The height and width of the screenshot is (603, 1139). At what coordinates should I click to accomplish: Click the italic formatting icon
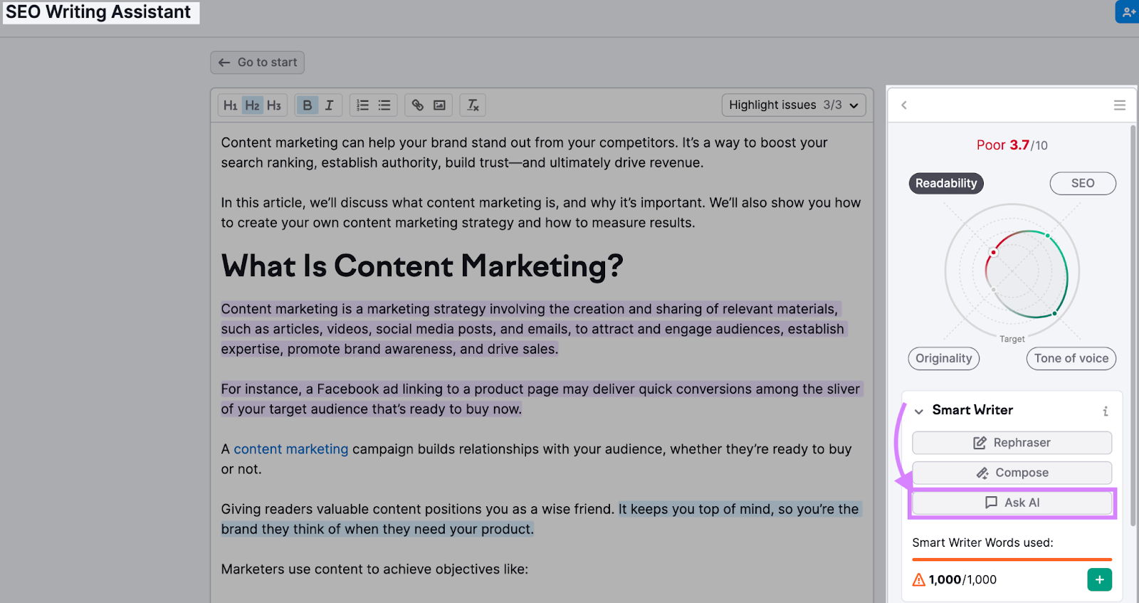coord(329,105)
